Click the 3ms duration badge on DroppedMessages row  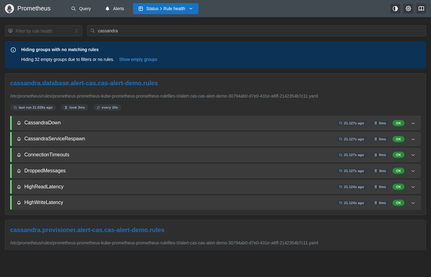tap(380, 171)
